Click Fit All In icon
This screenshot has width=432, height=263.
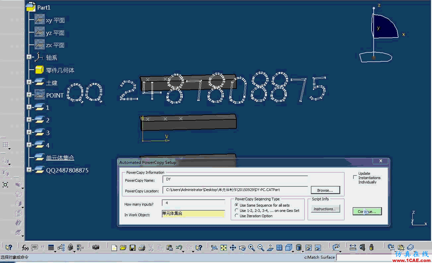point(223,247)
